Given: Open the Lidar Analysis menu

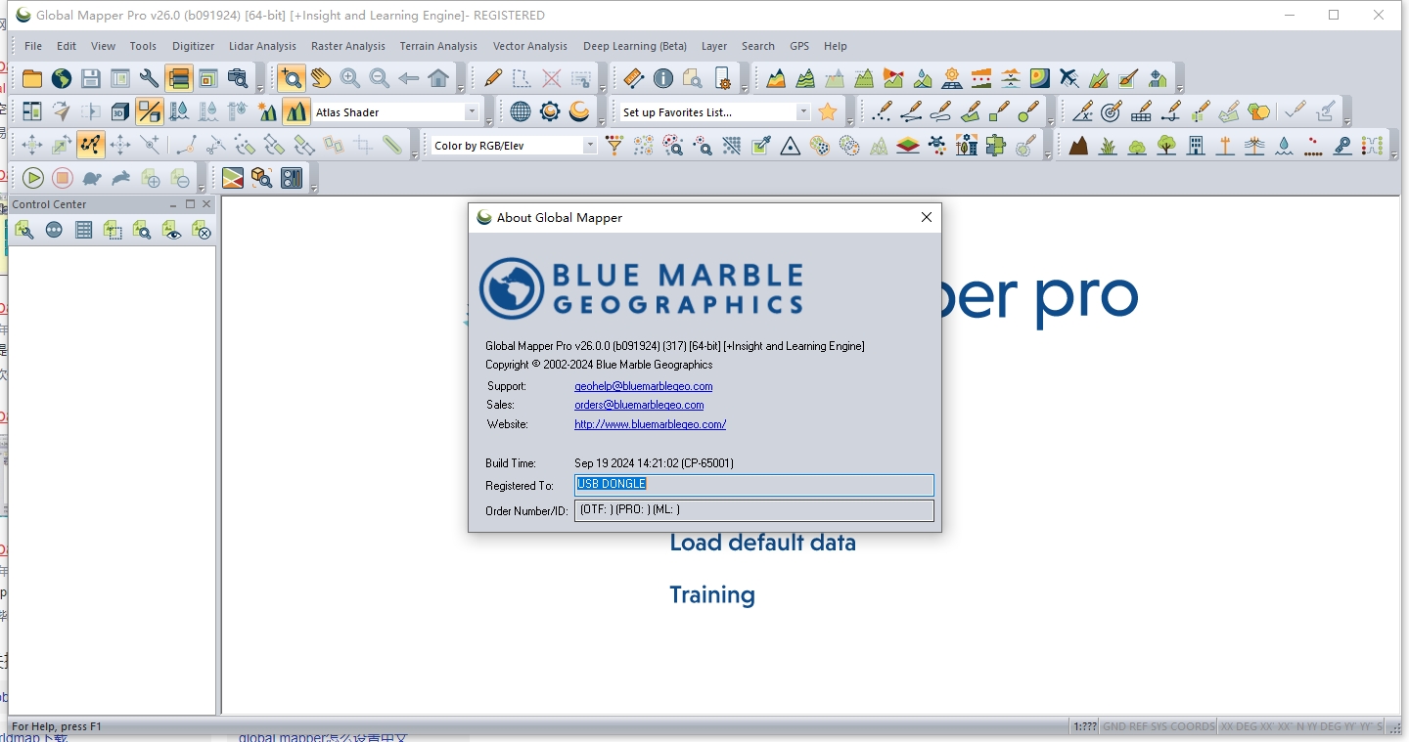Looking at the screenshot, I should 262,46.
